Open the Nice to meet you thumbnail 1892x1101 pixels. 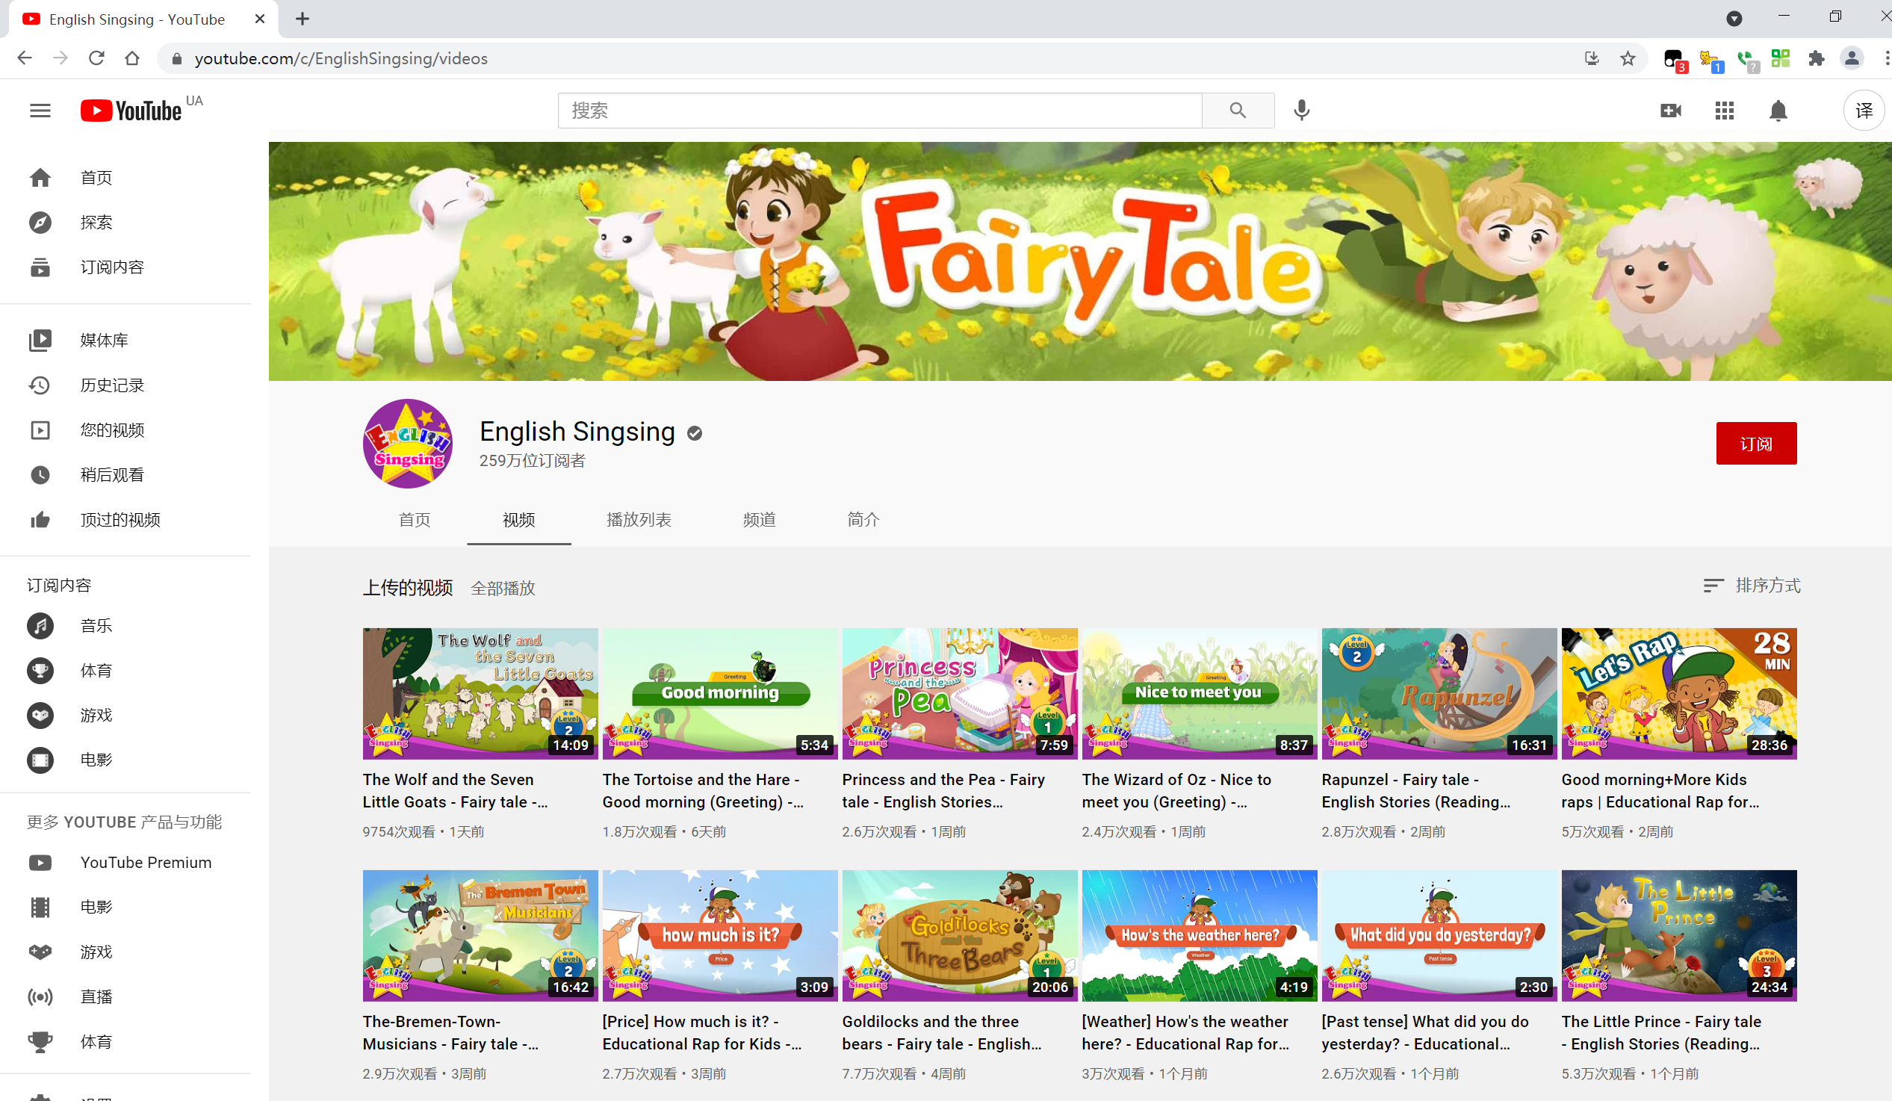click(1199, 693)
